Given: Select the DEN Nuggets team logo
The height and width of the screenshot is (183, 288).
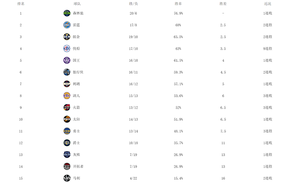Looking at the screenshot, I should (x=67, y=37).
